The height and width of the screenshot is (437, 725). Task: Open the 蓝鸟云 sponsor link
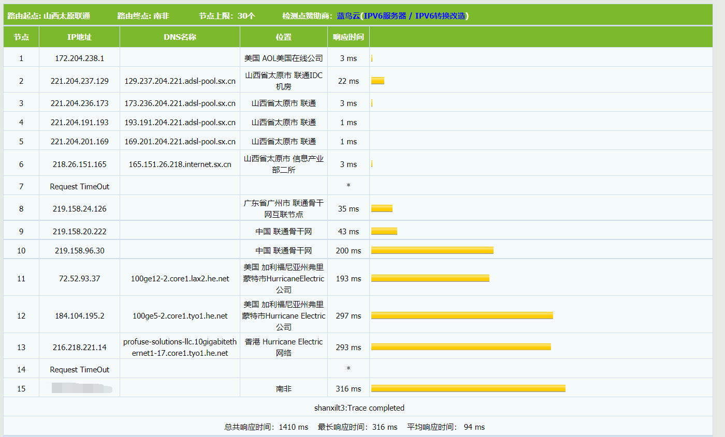pos(348,16)
